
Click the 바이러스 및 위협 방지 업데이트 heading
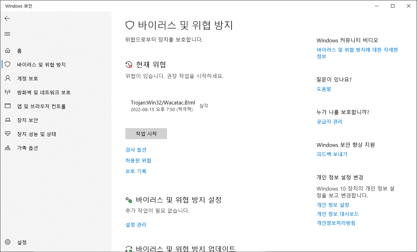coord(186,249)
